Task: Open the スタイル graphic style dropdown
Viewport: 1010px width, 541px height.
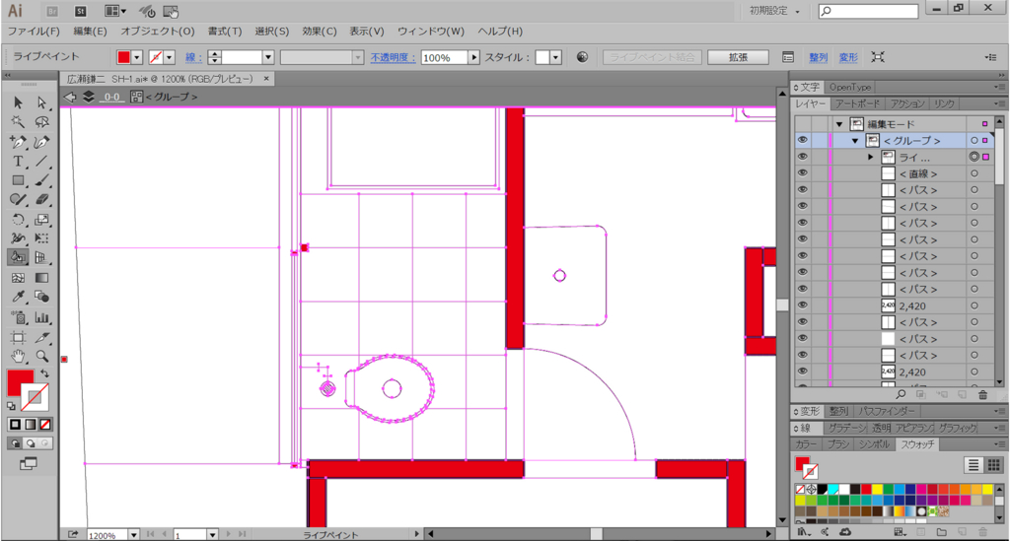Action: (555, 57)
